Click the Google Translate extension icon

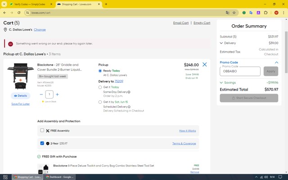coord(251,13)
